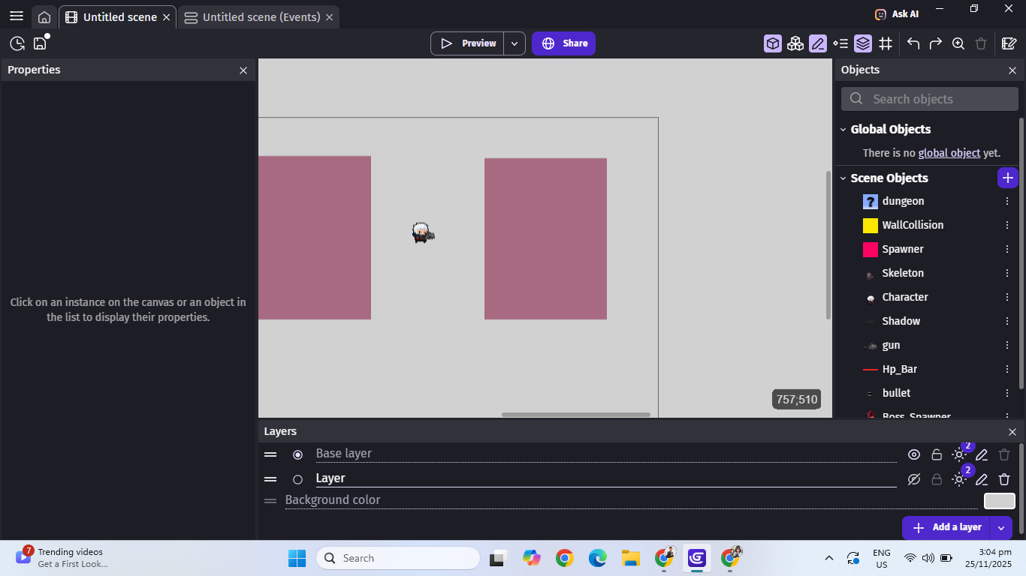
Task: Collapse the Scene Objects section
Action: pyautogui.click(x=843, y=178)
